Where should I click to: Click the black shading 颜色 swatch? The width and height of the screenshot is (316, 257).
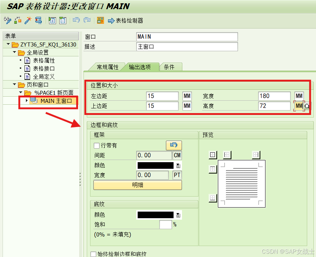pos(155,215)
